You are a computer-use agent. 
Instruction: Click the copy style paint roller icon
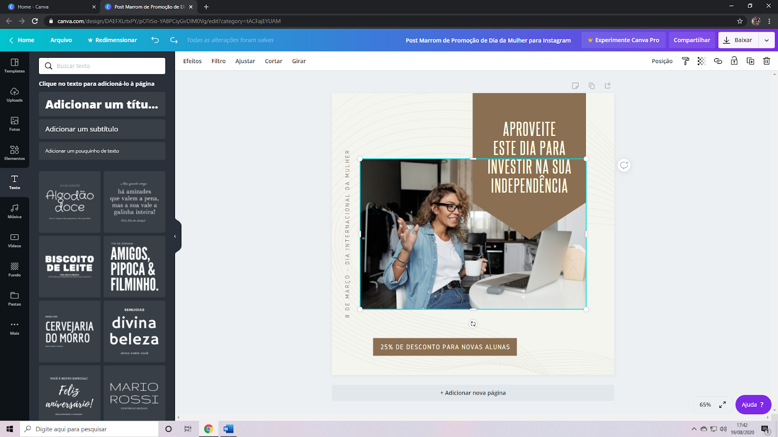[x=686, y=61]
